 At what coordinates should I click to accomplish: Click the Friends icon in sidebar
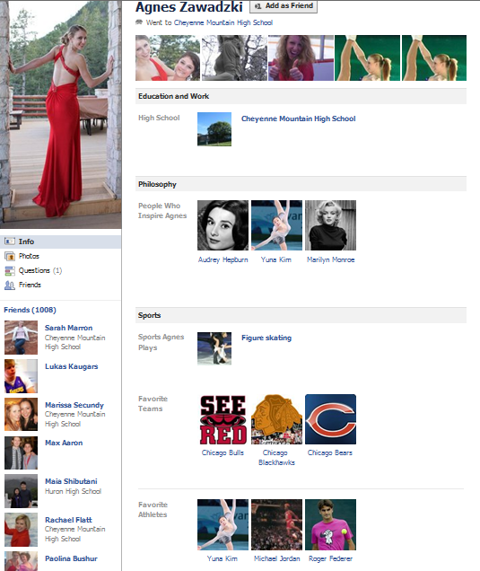pyautogui.click(x=10, y=285)
